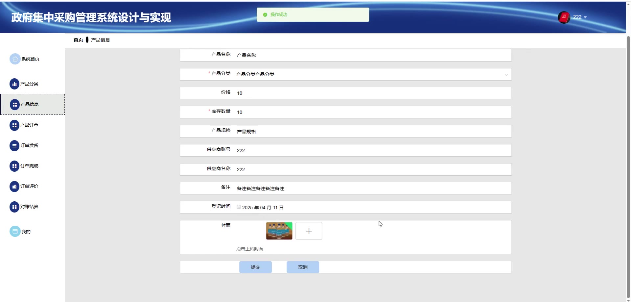Viewport: 631px width, 302px height.
Task: Go to 产品分类 in the sidebar
Action: tap(33, 84)
